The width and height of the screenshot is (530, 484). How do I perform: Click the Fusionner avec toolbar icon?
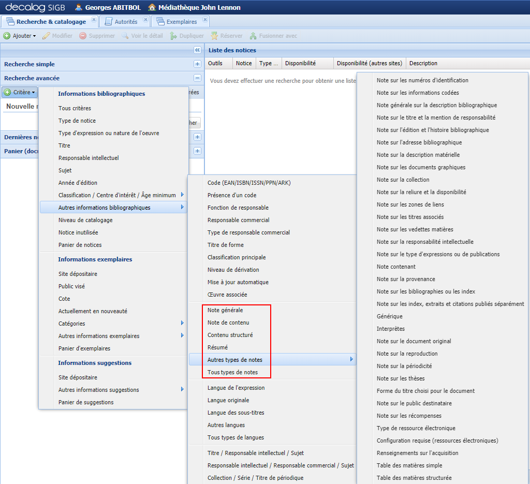(x=253, y=36)
